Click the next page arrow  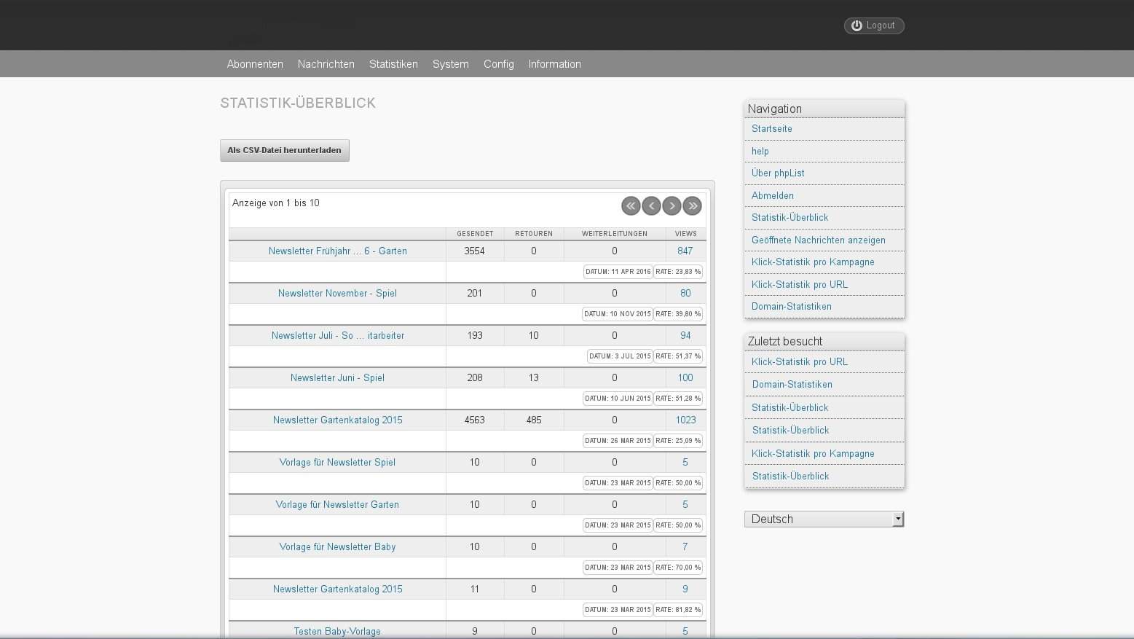pos(672,206)
